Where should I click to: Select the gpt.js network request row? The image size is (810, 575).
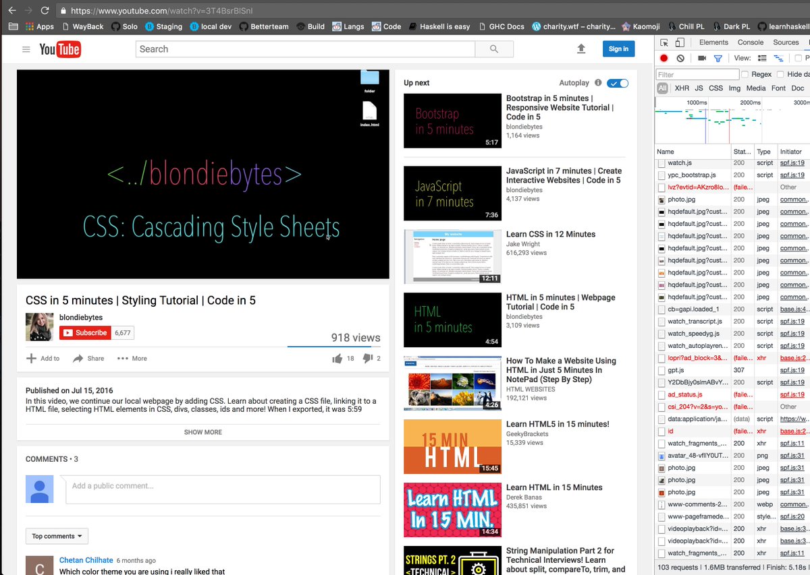click(x=732, y=370)
